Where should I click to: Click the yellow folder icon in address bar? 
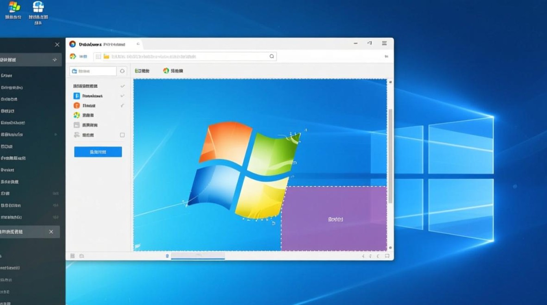[x=106, y=57]
